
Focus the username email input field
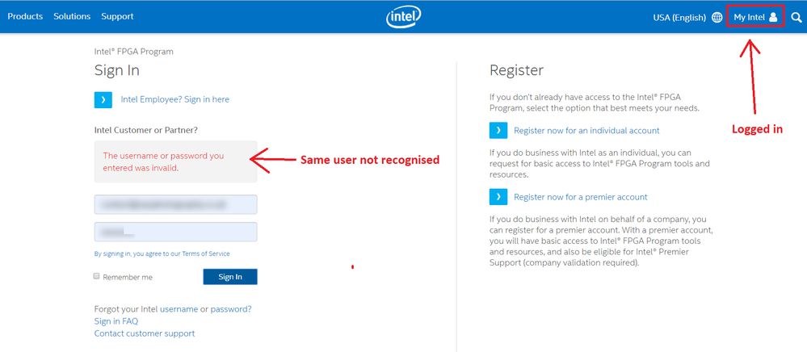pyautogui.click(x=175, y=204)
